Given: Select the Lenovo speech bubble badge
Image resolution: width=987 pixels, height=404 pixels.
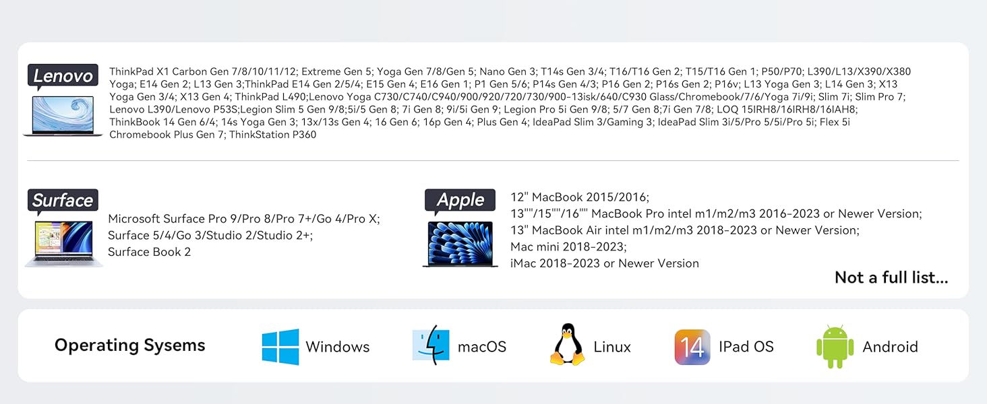Looking at the screenshot, I should point(63,77).
